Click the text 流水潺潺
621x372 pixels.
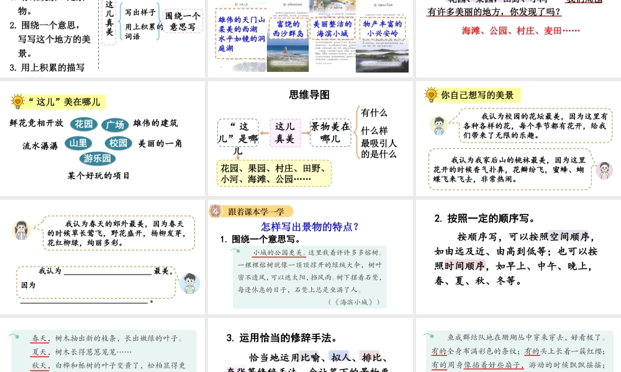[x=40, y=146]
